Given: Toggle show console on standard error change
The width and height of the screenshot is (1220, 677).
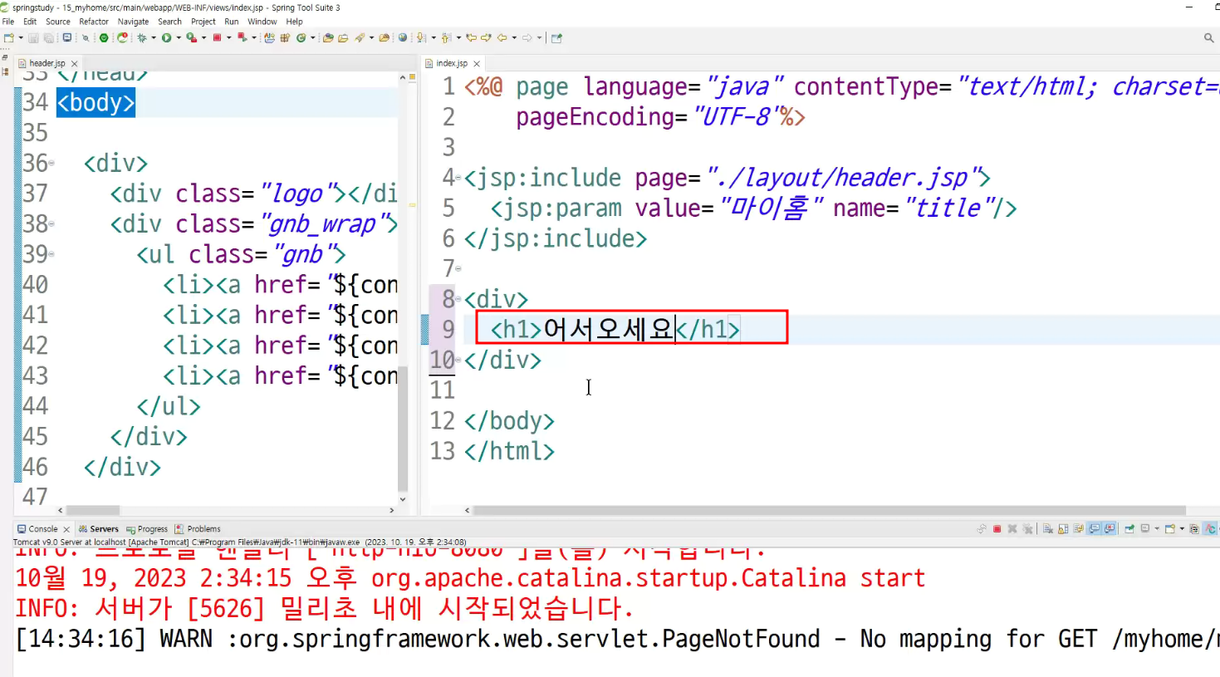Looking at the screenshot, I should (x=1109, y=528).
